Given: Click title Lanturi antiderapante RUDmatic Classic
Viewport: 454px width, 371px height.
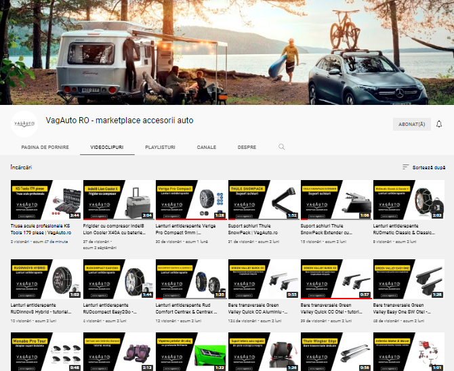Looking at the screenshot, I should tap(404, 230).
